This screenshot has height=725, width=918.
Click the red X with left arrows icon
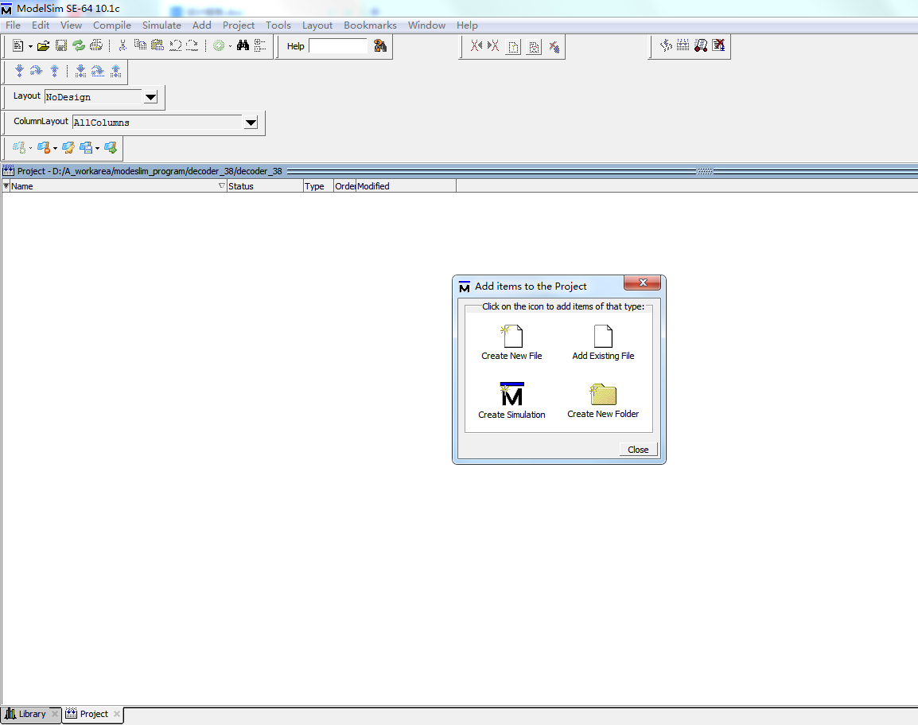[x=476, y=45]
